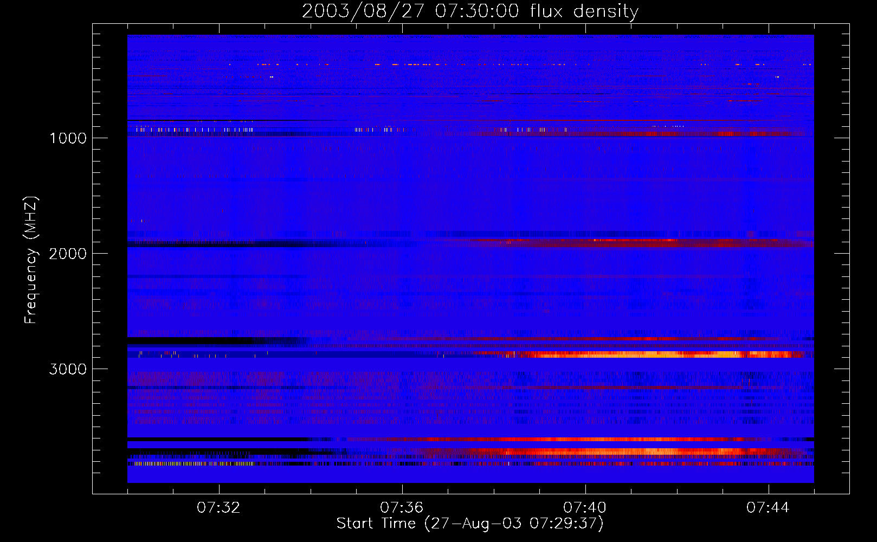The height and width of the screenshot is (542, 877).
Task: Click the '07:32' time axis label
Action: pos(218,508)
